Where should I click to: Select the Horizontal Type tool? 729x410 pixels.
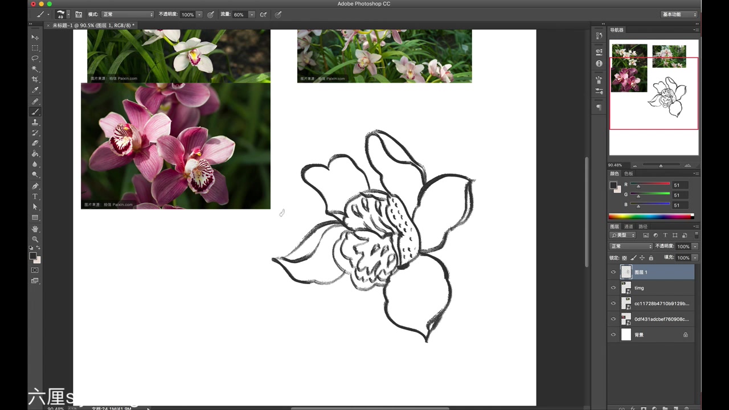click(x=35, y=196)
